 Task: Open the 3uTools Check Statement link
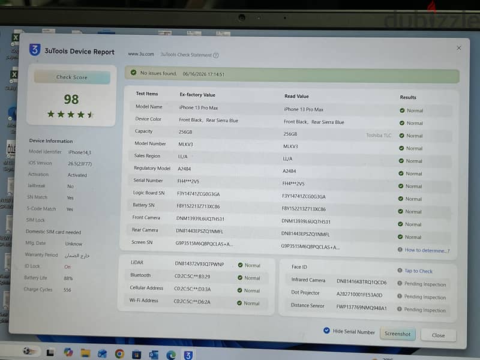[186, 55]
